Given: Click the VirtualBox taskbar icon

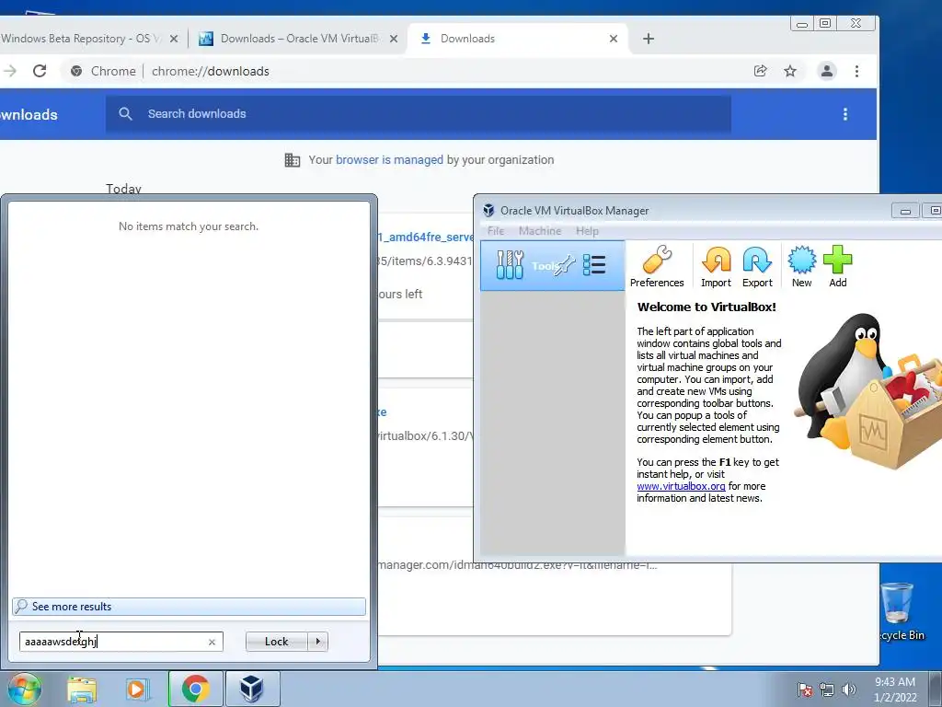Looking at the screenshot, I should (x=252, y=689).
